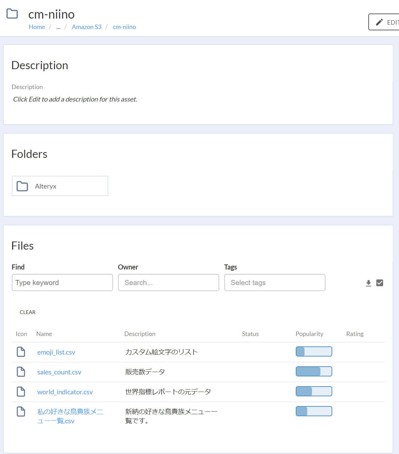Navigate to Amazon S3 in the breadcrumb
399x454 pixels.
click(86, 27)
